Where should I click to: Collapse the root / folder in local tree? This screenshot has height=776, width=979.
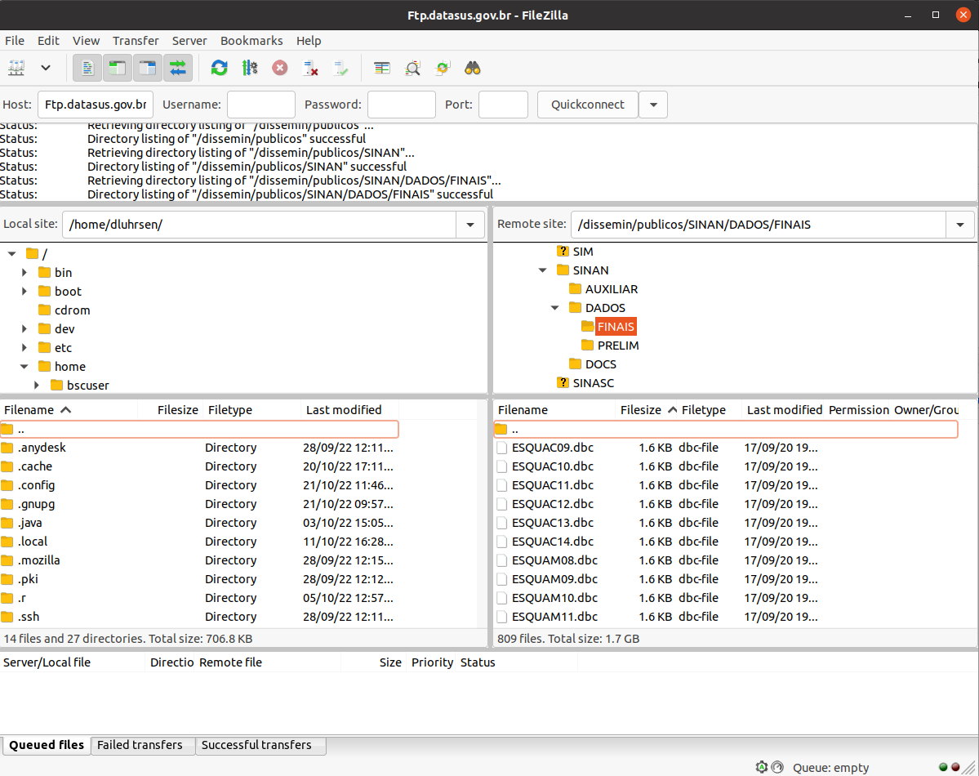coord(12,254)
